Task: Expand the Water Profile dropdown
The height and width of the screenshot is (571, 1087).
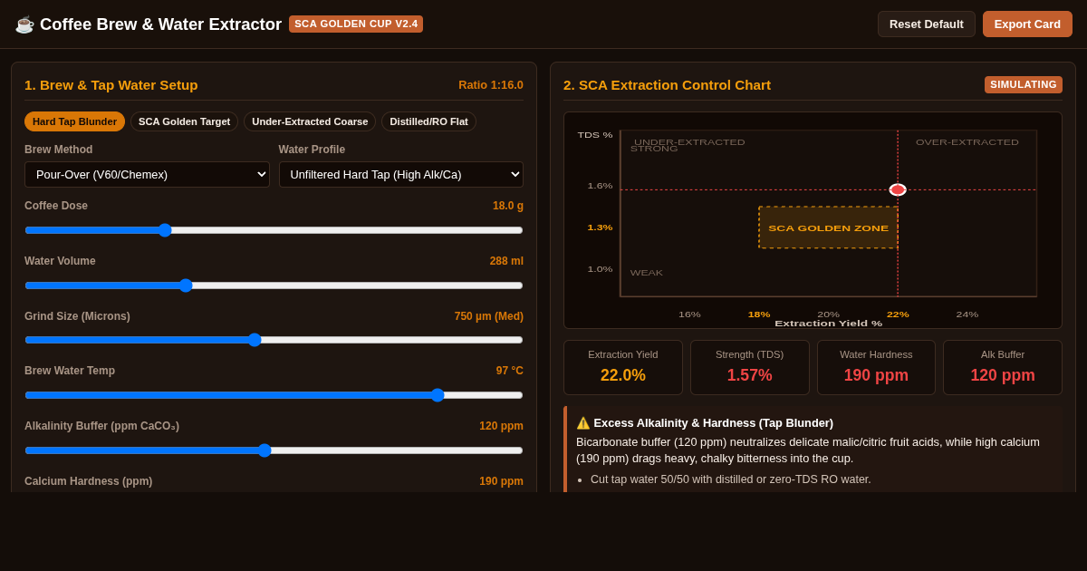Action: [x=401, y=174]
